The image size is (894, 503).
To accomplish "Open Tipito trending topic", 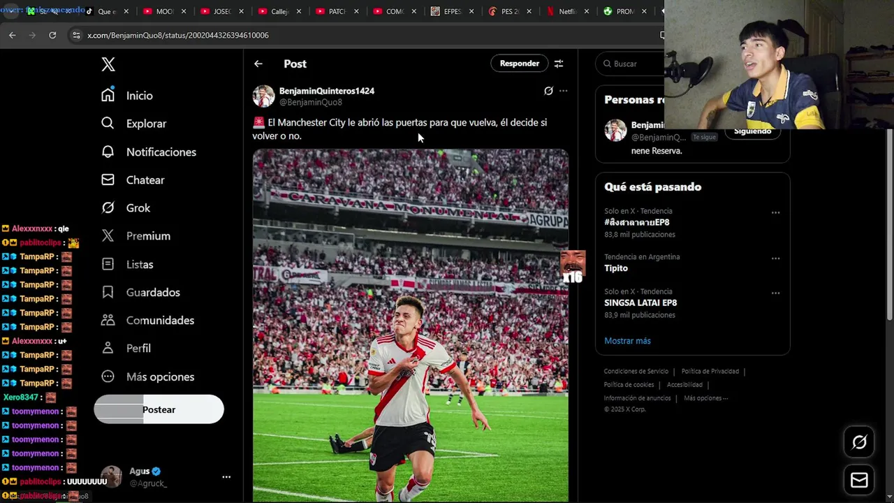I will coord(616,268).
